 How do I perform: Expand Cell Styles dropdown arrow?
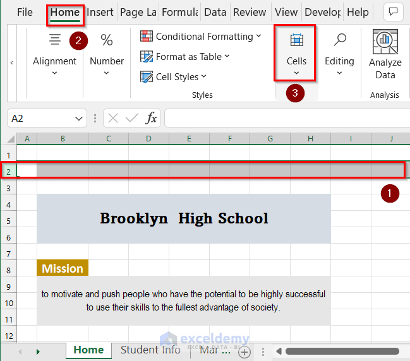point(203,76)
